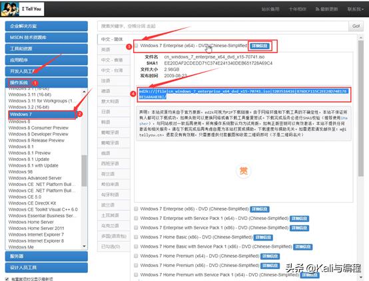The width and height of the screenshot is (369, 281).
Task: Click the operating system list scrollbar thumb
Action: 84,171
